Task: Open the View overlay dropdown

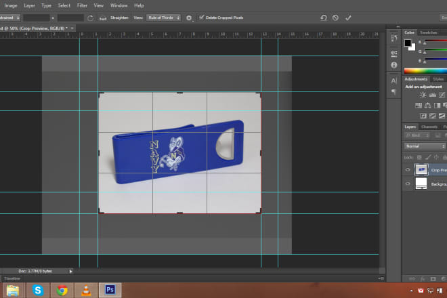Action: pyautogui.click(x=164, y=18)
